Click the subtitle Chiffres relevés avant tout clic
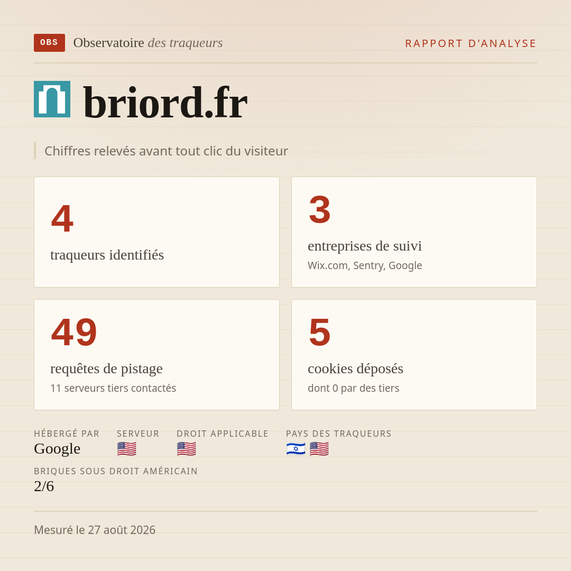The width and height of the screenshot is (571, 571). pyautogui.click(x=166, y=151)
